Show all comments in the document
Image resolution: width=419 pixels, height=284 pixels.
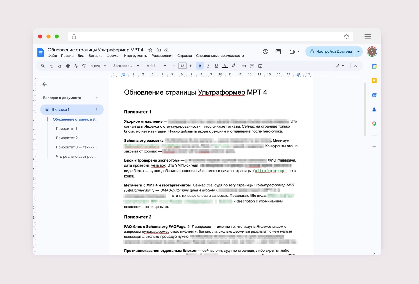pyautogui.click(x=278, y=52)
